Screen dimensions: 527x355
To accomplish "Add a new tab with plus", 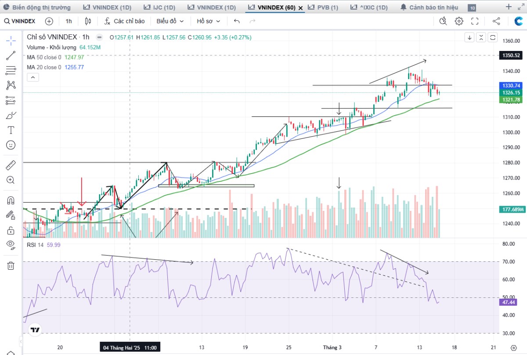I will (509, 7).
